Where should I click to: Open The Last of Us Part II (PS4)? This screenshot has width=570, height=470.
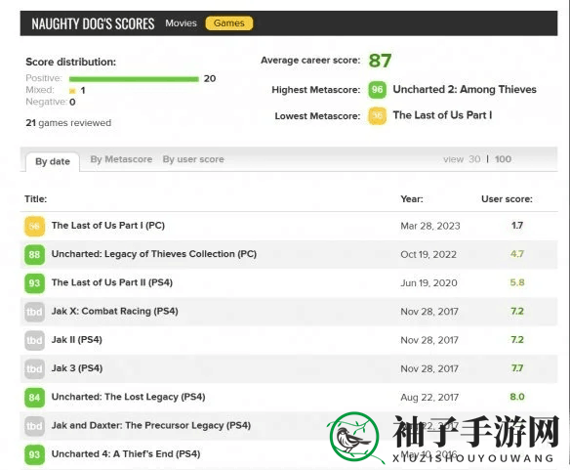pos(112,282)
